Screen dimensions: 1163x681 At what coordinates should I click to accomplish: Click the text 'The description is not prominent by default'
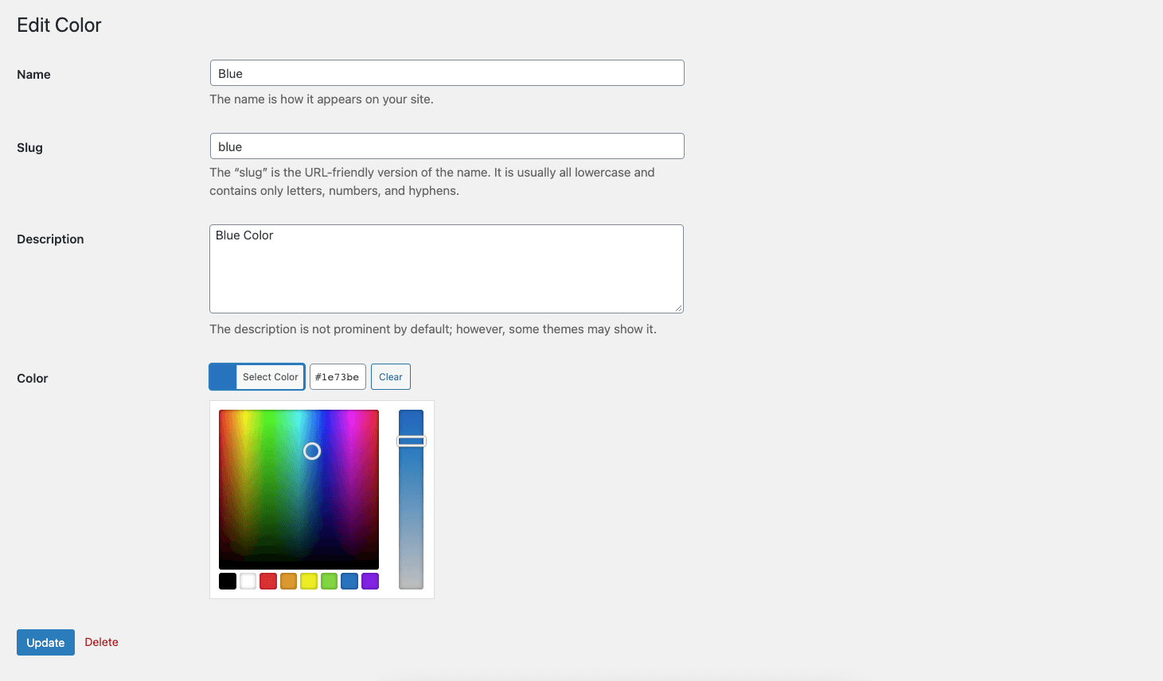click(x=330, y=329)
